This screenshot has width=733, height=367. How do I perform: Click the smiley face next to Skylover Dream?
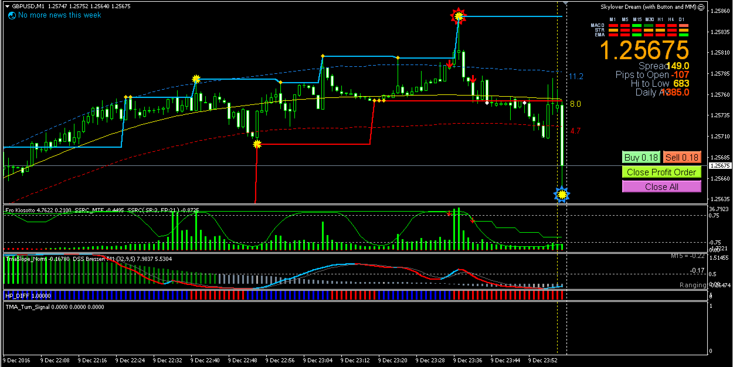pos(701,7)
